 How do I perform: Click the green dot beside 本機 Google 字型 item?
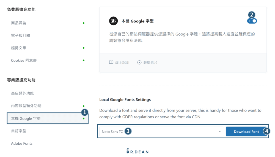(84, 119)
